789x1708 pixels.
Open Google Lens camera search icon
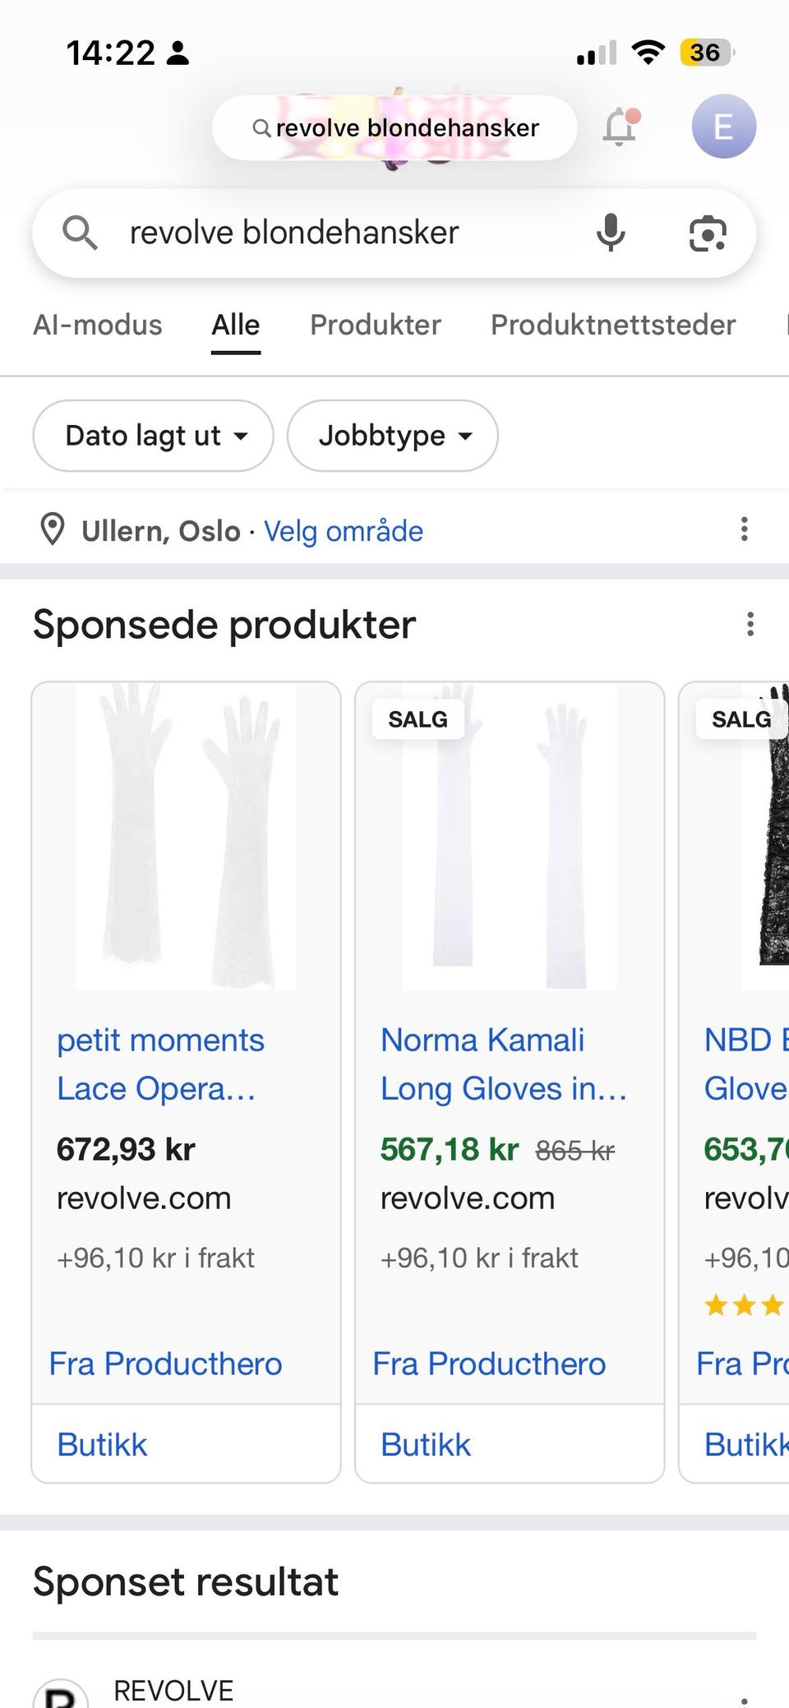707,233
